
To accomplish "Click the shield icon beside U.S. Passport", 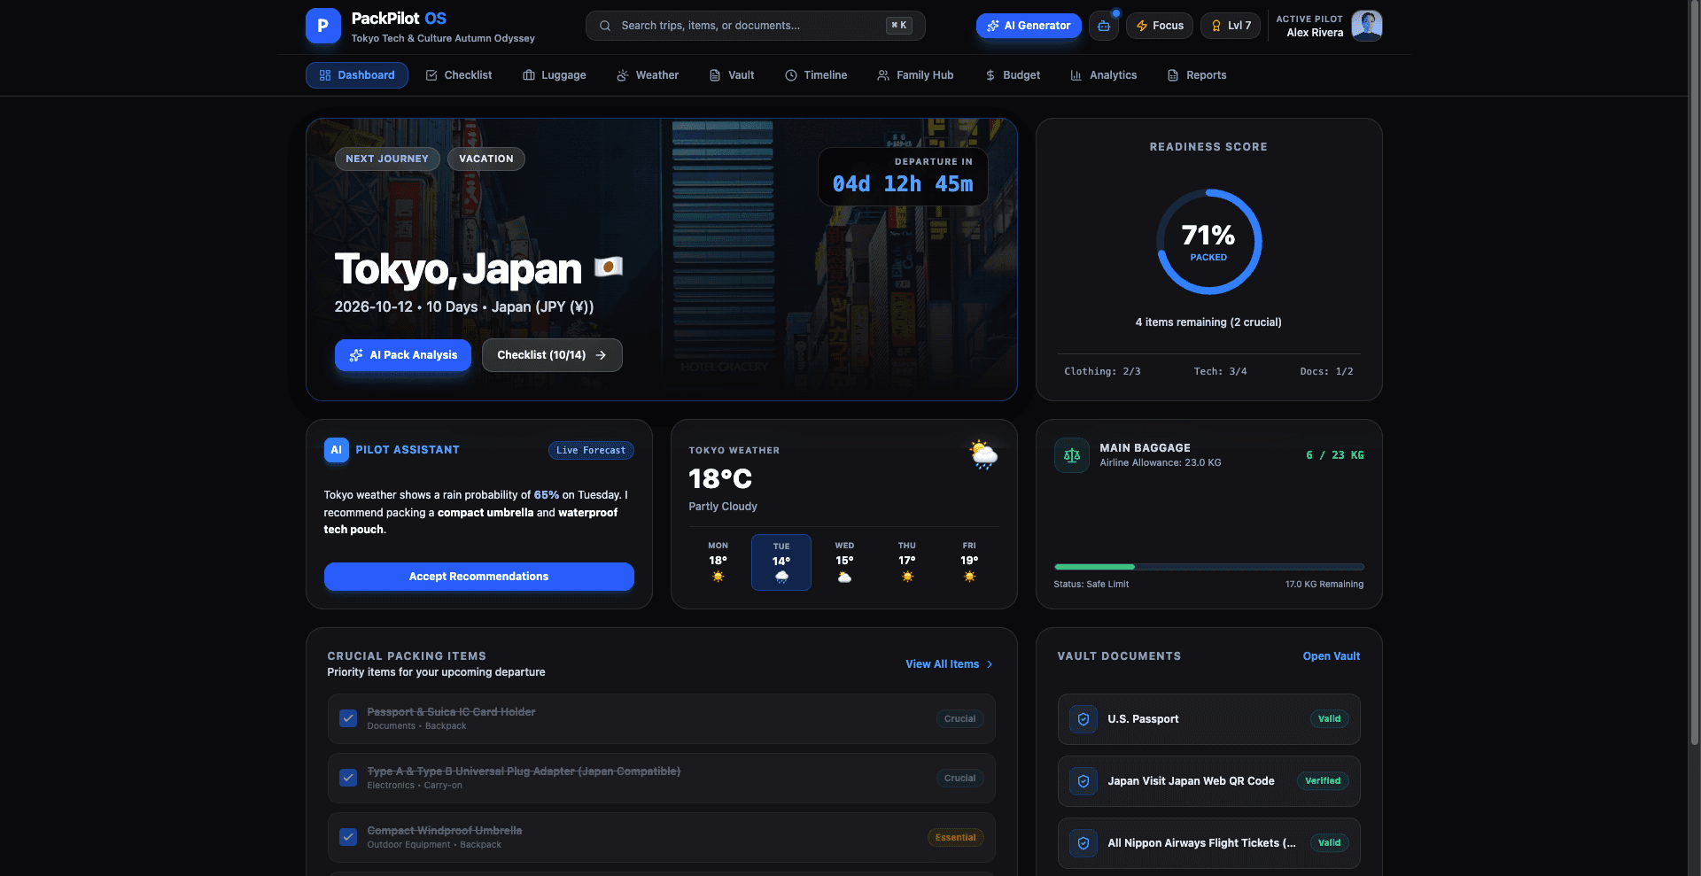I will point(1084,719).
